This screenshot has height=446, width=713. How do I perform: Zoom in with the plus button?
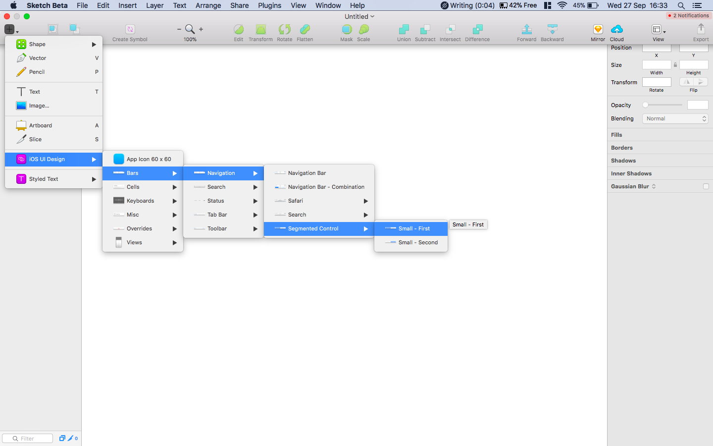click(201, 29)
